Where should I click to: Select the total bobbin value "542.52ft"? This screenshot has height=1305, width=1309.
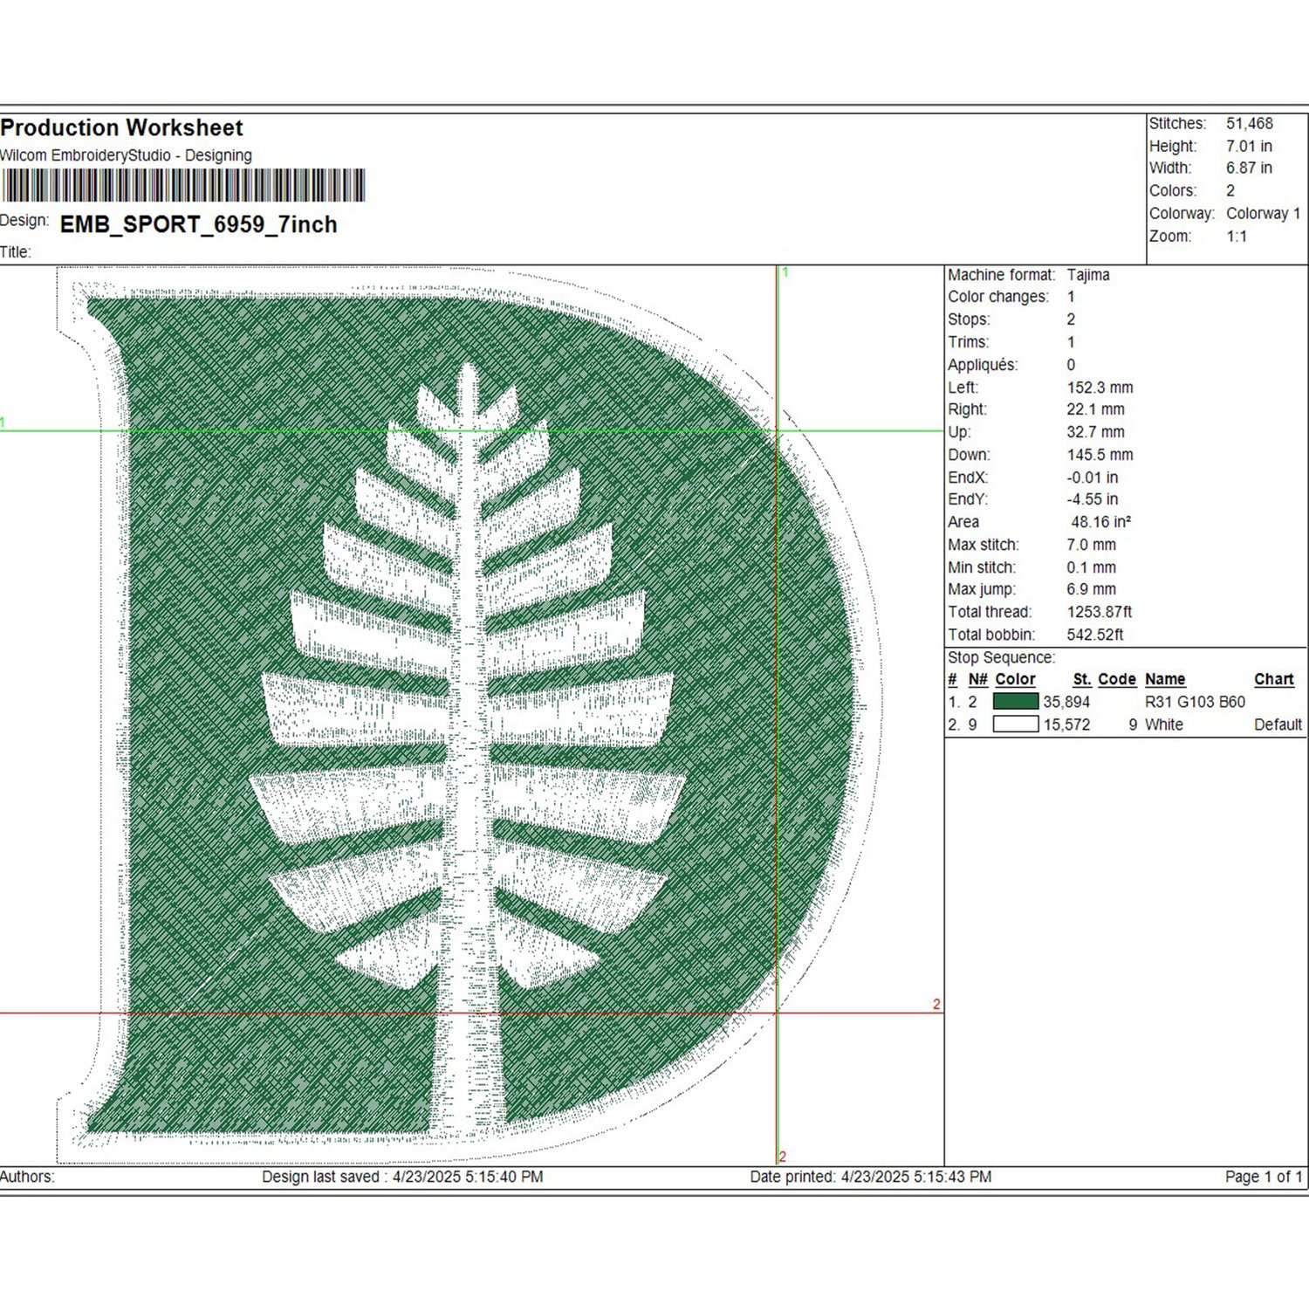pos(1095,635)
